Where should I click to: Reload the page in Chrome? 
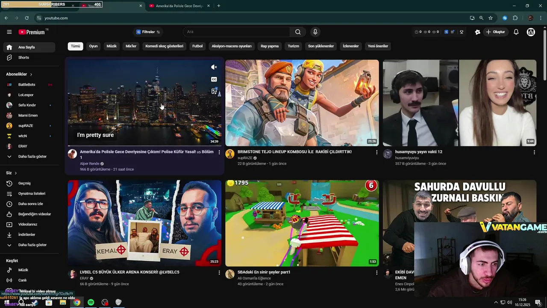point(26,18)
